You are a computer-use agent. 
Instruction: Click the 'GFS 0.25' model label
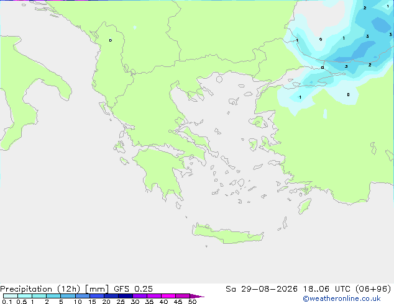pos(133,289)
